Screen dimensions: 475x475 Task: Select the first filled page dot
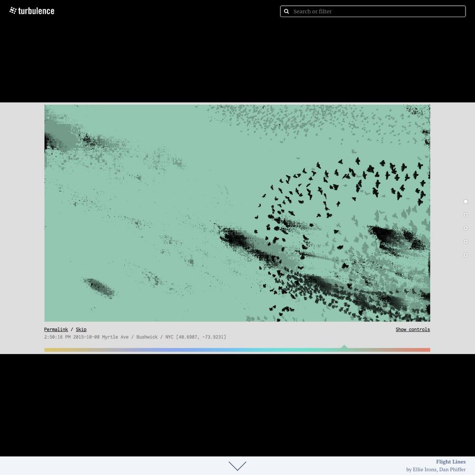[465, 201]
